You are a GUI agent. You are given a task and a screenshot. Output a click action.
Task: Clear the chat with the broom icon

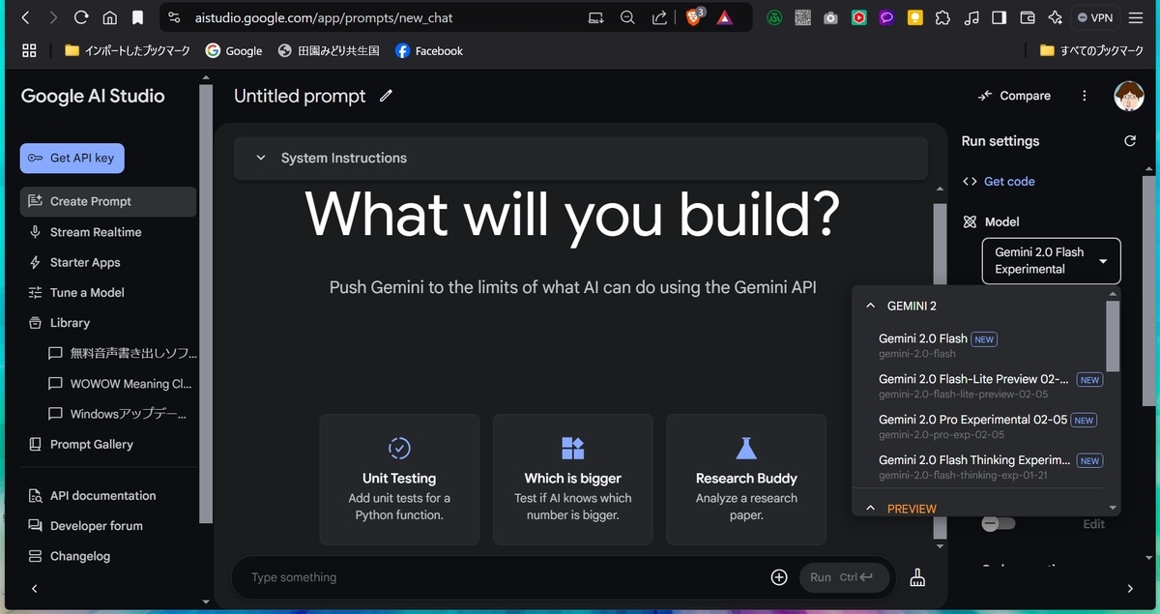(917, 577)
